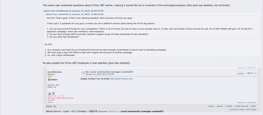Select notify in the topic actions
This screenshot has height=115, width=263.
pyautogui.click(x=229, y=106)
